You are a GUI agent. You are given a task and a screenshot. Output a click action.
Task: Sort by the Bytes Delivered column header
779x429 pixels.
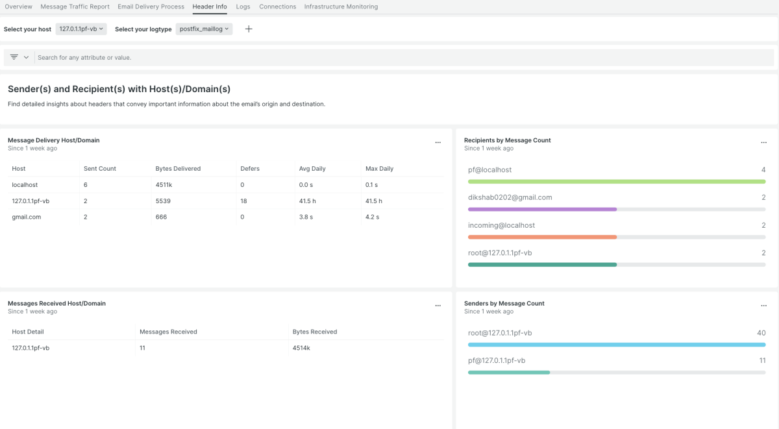click(178, 169)
